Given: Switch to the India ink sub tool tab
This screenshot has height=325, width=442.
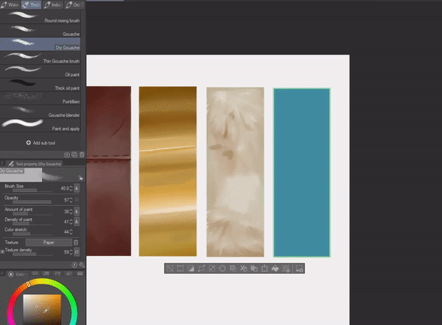Looking at the screenshot, I should click(x=52, y=5).
